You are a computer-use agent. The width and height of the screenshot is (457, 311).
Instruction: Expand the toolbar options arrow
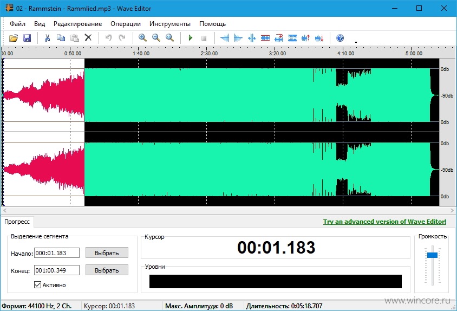pos(356,42)
